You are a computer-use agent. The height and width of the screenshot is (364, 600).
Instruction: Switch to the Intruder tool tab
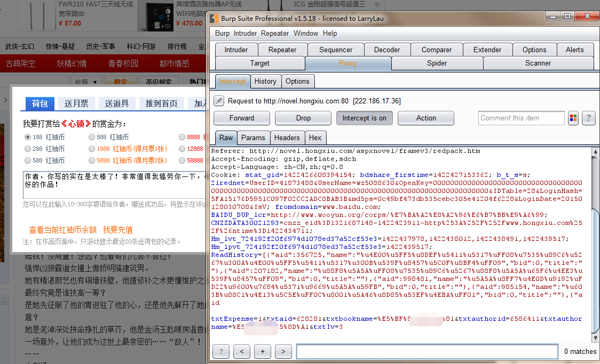coord(236,50)
